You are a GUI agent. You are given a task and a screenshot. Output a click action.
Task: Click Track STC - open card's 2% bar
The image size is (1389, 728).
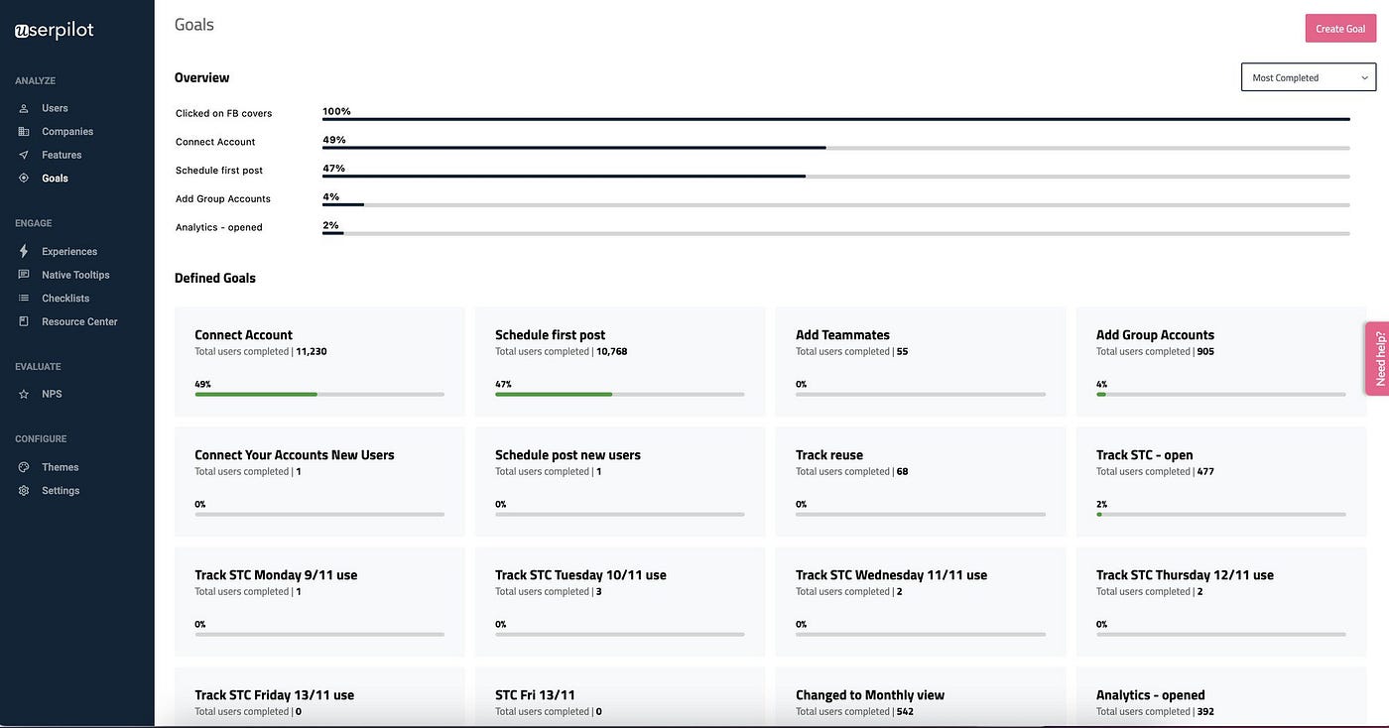(x=1221, y=514)
